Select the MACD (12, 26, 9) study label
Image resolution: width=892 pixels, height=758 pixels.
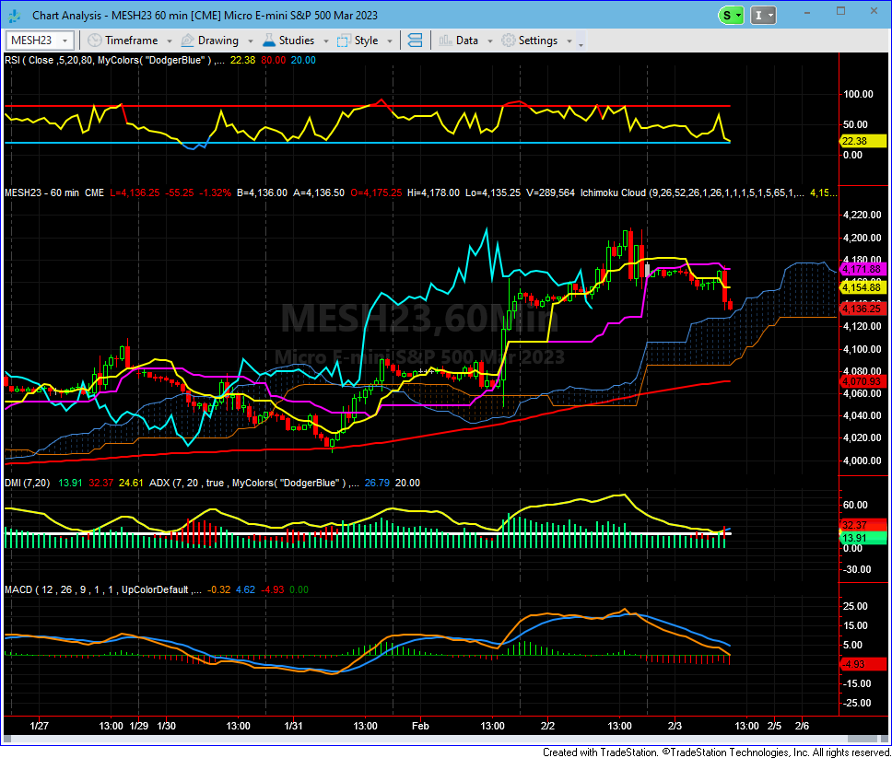coord(103,589)
